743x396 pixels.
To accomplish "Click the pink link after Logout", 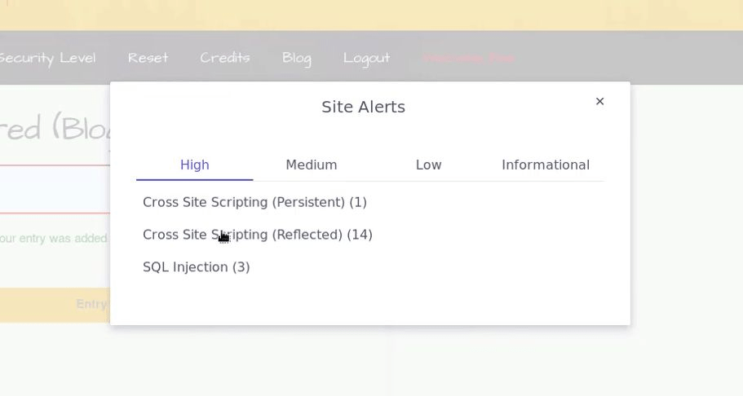I will [468, 58].
